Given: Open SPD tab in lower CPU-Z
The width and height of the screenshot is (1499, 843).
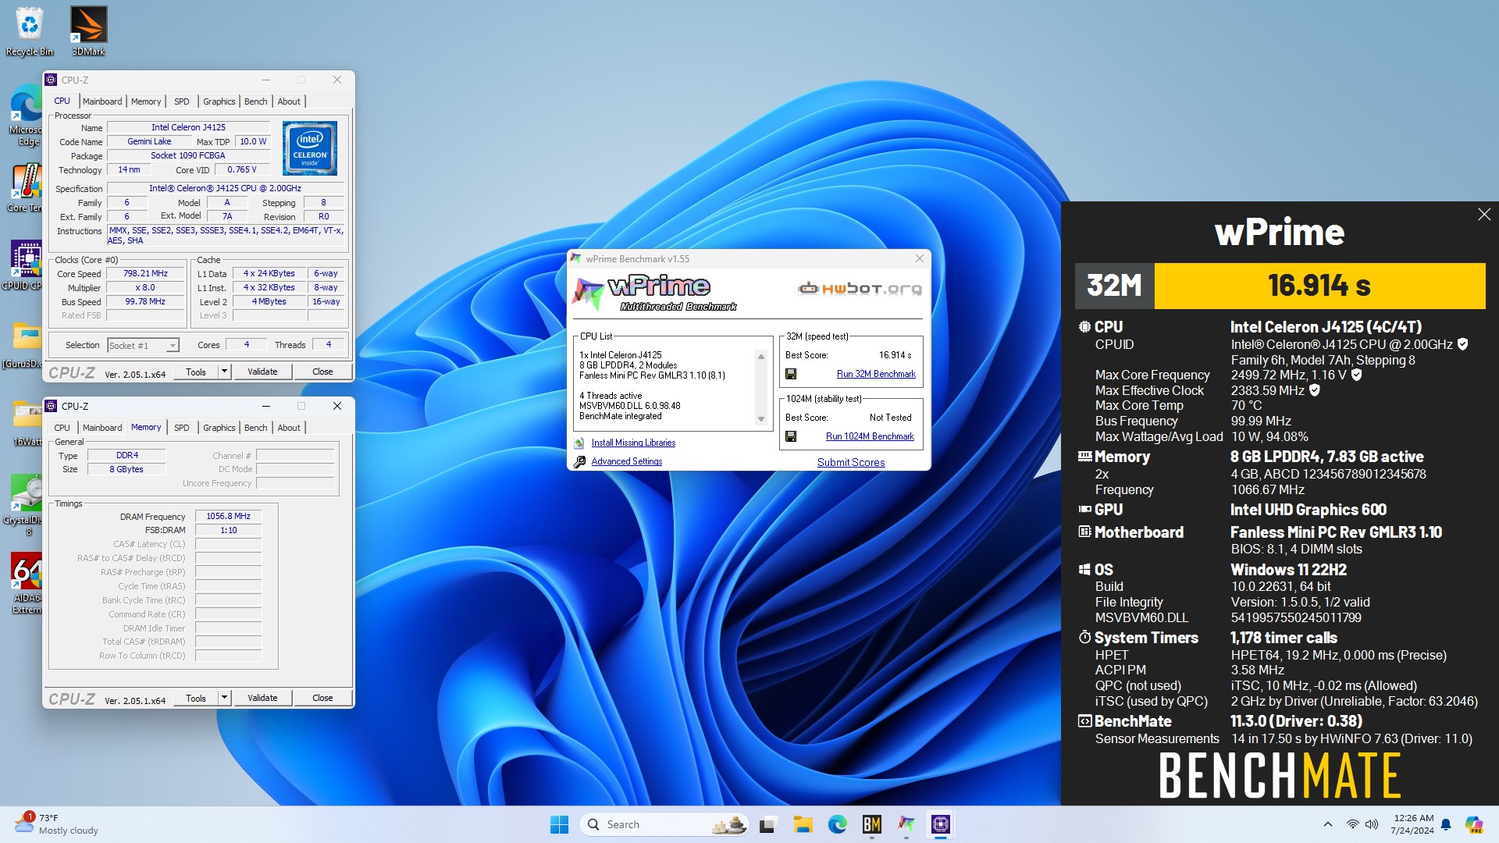Looking at the screenshot, I should click(182, 428).
